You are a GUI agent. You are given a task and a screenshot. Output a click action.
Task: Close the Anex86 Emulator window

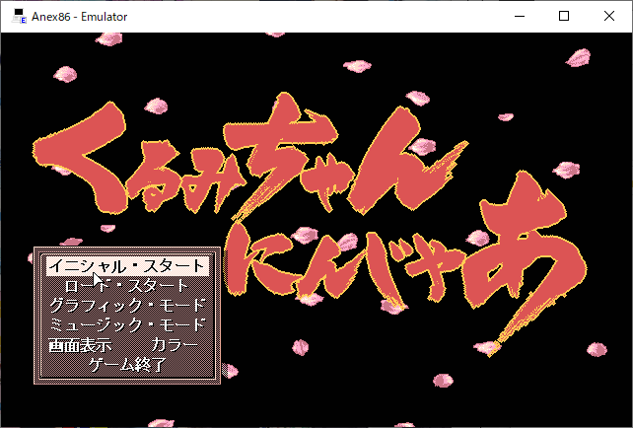pyautogui.click(x=609, y=16)
